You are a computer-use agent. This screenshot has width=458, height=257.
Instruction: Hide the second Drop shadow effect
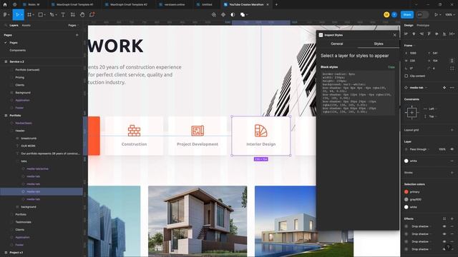coord(444,234)
